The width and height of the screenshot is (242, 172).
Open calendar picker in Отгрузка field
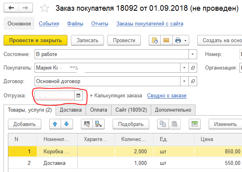[x=79, y=95]
